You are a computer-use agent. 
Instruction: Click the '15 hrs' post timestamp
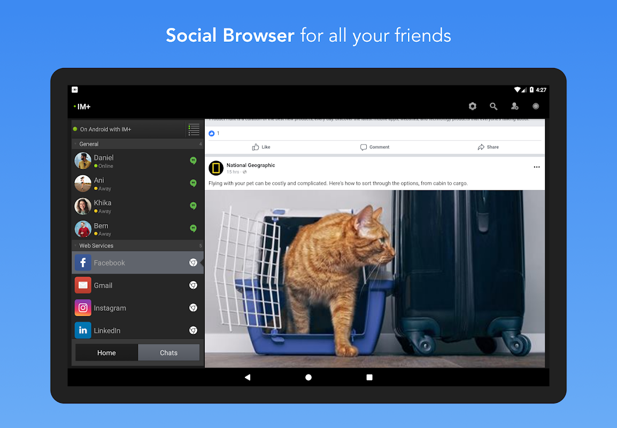pyautogui.click(x=233, y=172)
